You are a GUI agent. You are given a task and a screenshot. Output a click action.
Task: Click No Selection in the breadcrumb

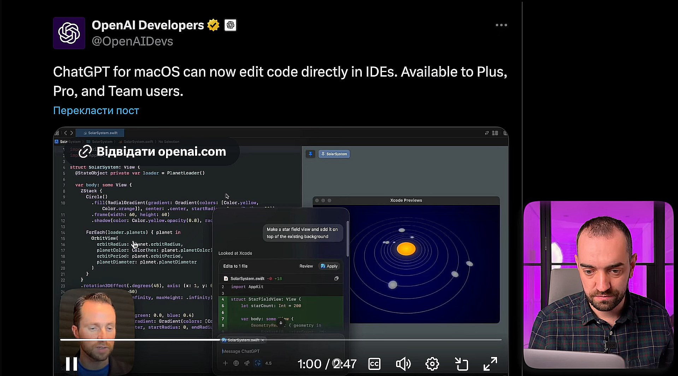169,142
